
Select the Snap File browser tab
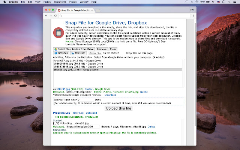point(75,10)
